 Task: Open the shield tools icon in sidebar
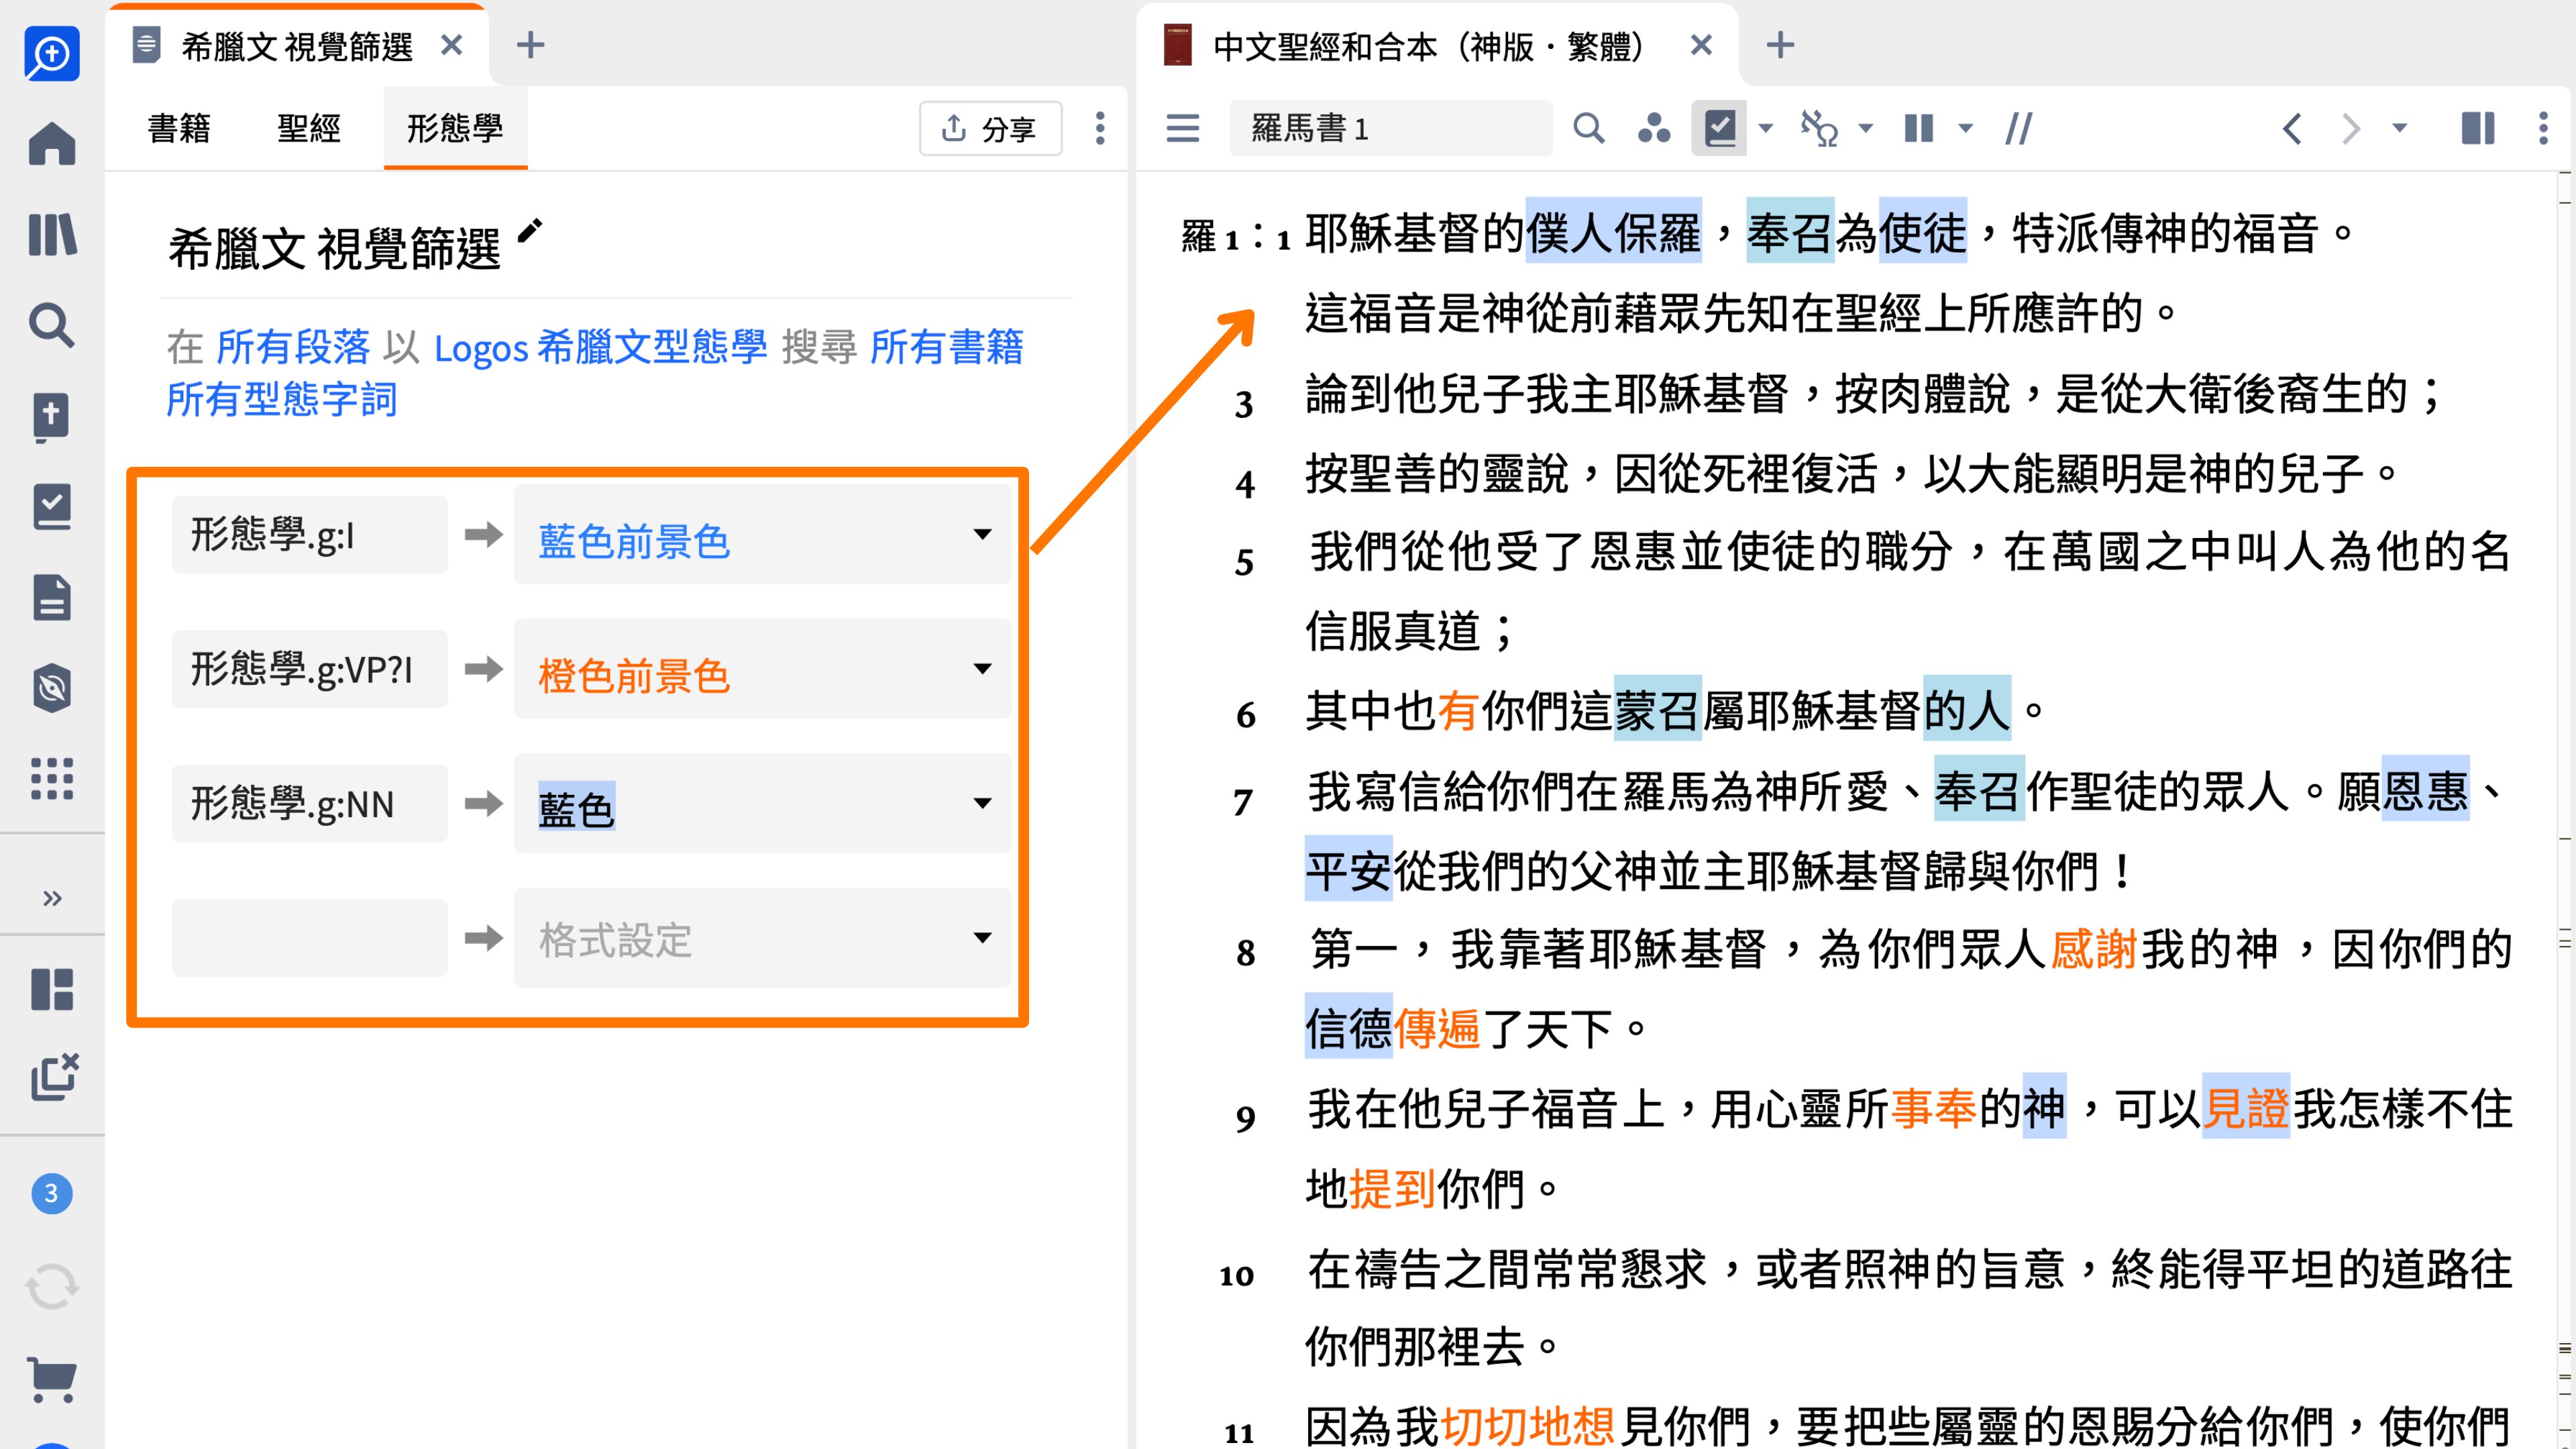click(52, 688)
